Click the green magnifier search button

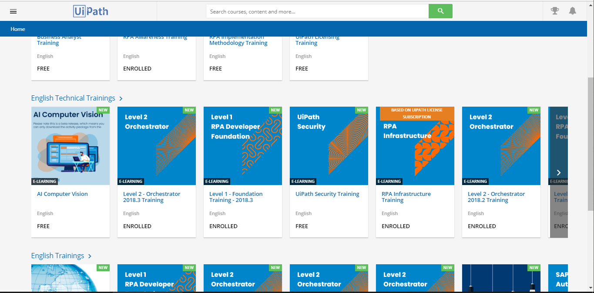point(440,11)
